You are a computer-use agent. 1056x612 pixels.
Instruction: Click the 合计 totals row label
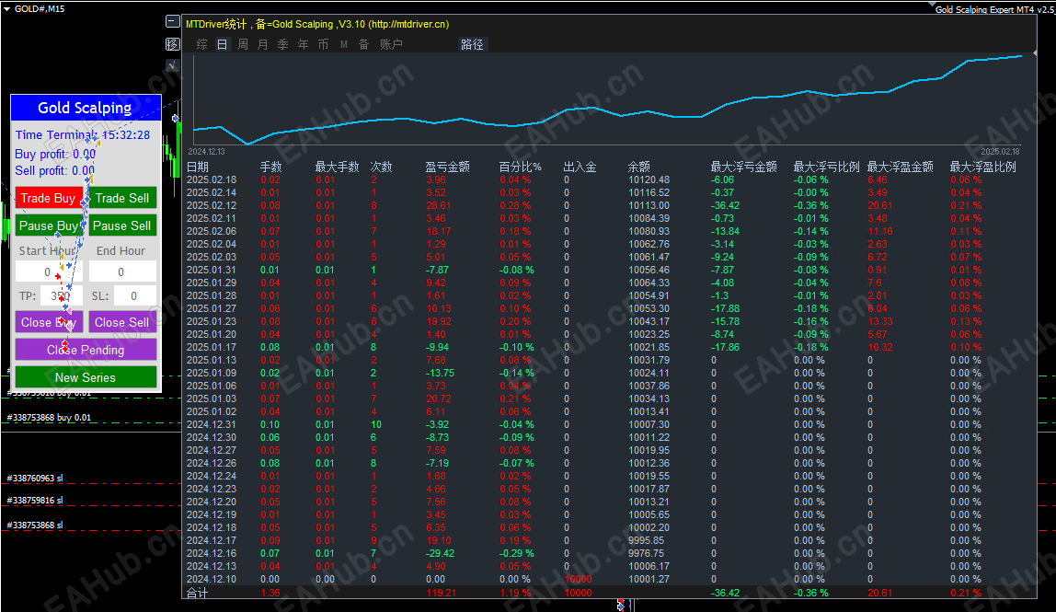(198, 593)
